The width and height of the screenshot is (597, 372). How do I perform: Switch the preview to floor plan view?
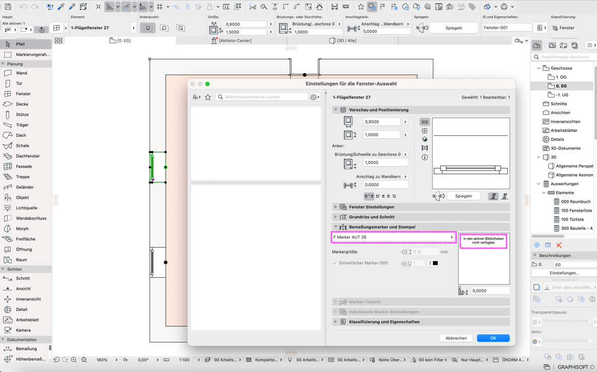pyautogui.click(x=424, y=122)
